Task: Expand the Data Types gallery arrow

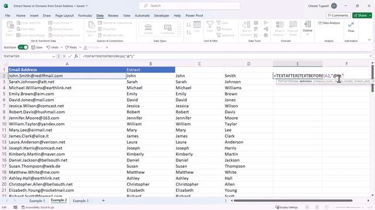Action: [179, 34]
